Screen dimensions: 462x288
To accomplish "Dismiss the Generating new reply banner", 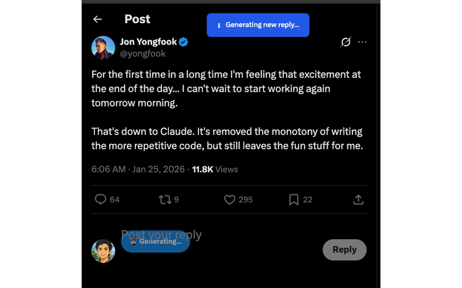I will coord(258,25).
